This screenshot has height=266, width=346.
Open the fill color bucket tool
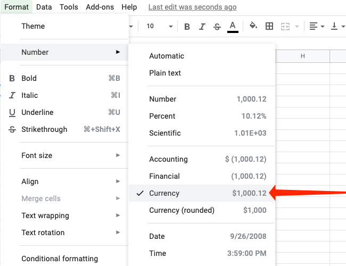point(253,26)
